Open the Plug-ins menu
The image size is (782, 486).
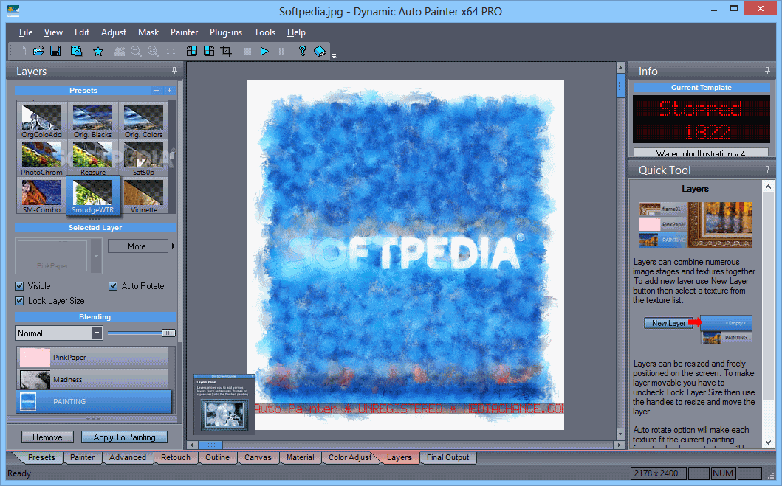coord(226,32)
